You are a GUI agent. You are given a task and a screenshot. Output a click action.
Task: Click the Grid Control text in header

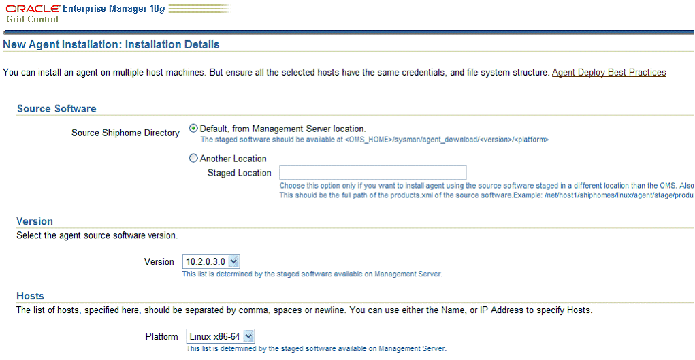(33, 19)
